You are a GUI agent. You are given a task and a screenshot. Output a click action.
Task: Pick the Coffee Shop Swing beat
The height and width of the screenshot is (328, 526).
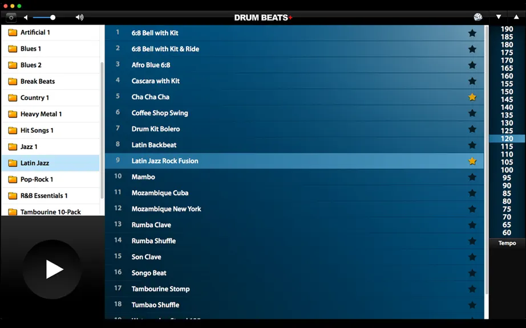[x=294, y=113]
